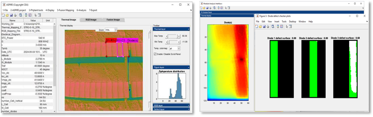Collapse the Thermal layer panel header
Screen dimensions: 373x117
click(x=171, y=29)
